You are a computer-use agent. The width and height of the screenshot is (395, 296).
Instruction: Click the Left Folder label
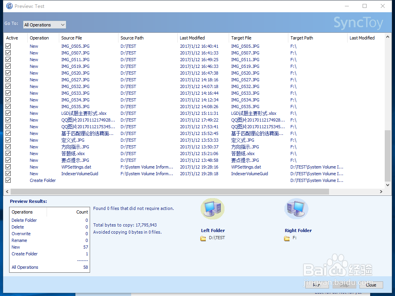pyautogui.click(x=213, y=230)
